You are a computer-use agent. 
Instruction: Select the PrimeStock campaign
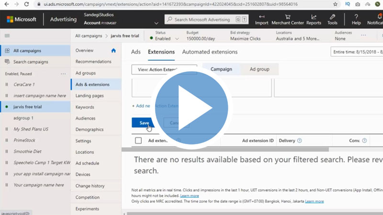pos(24,140)
